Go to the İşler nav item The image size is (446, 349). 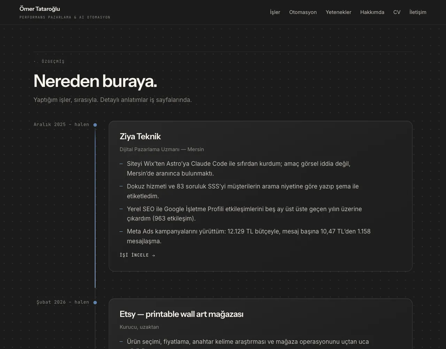pyautogui.click(x=275, y=12)
